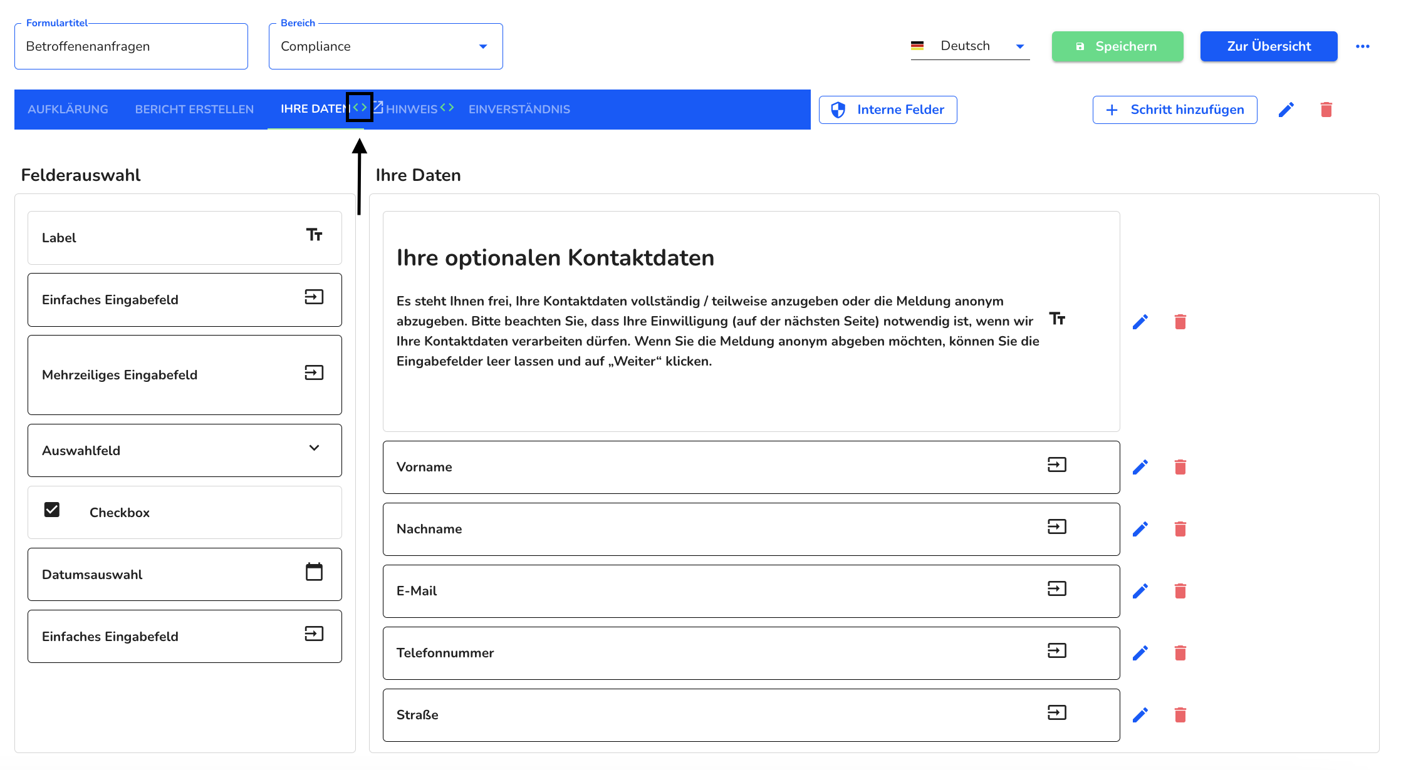Click the code icon on Ihre Daten tab
This screenshot has width=1401, height=770.
pyautogui.click(x=360, y=108)
